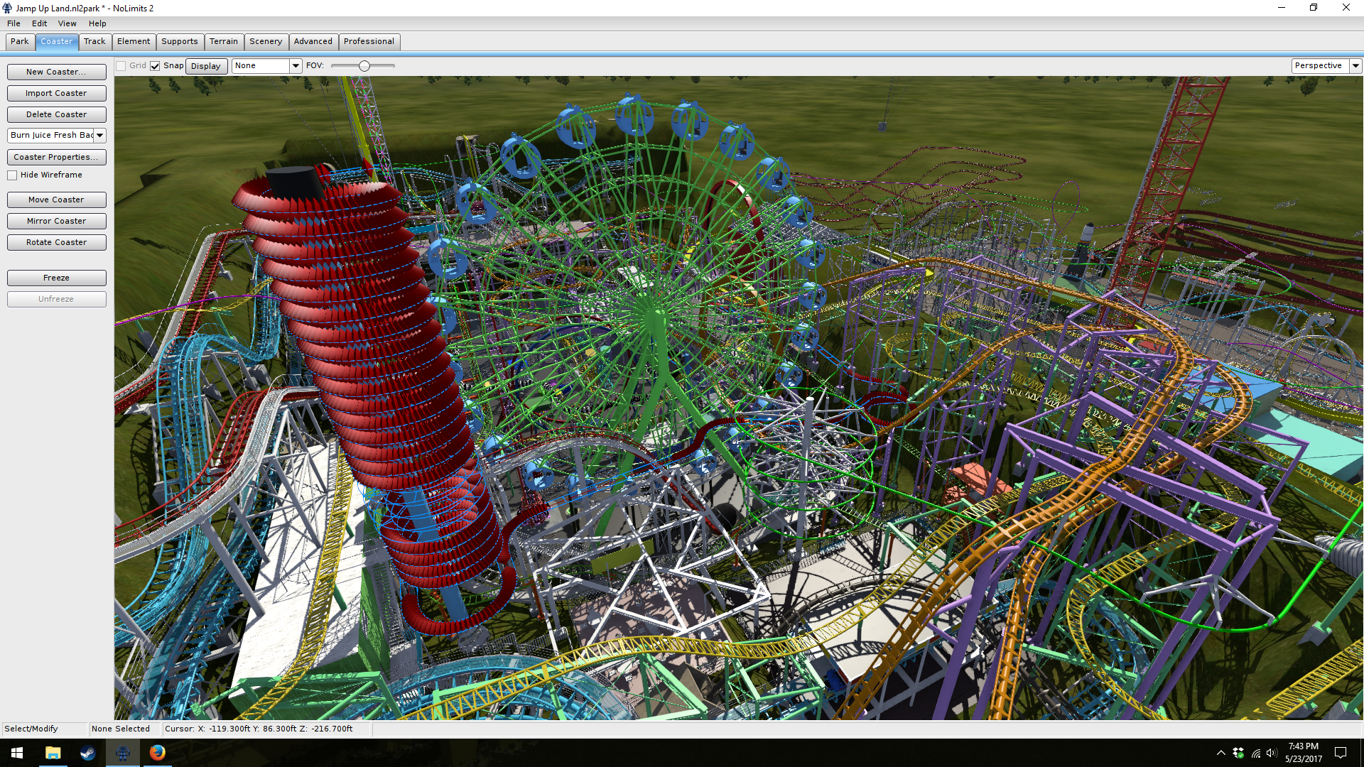Click the NoLimits 2 taskbar icon
This screenshot has width=1364, height=767.
point(122,753)
